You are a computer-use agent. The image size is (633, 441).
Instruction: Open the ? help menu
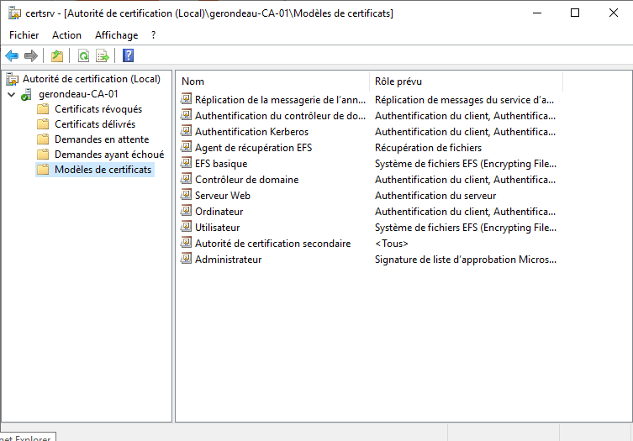[153, 35]
